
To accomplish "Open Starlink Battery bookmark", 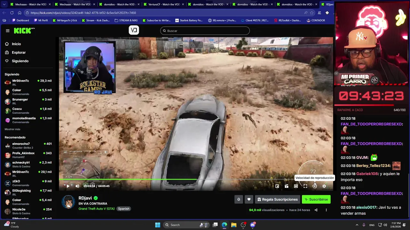I will (189, 20).
